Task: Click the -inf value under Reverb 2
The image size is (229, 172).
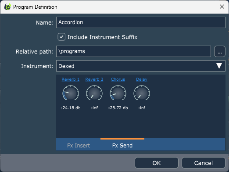Action: tap(94, 108)
